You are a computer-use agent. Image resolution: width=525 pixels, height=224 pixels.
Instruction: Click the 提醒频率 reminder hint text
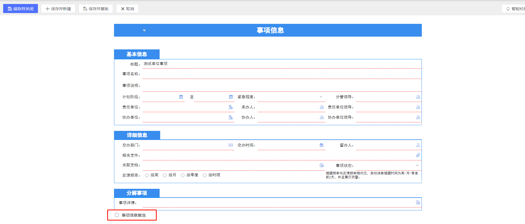pos(372,175)
